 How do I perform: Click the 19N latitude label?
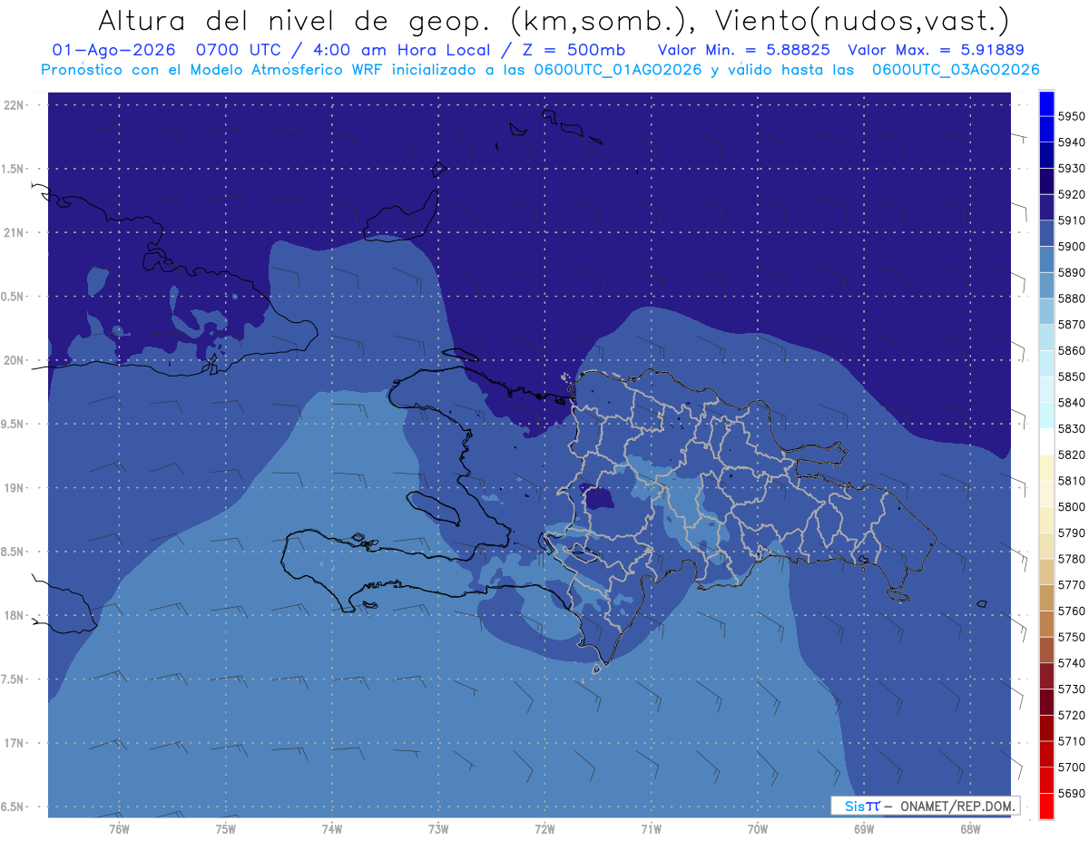[14, 488]
